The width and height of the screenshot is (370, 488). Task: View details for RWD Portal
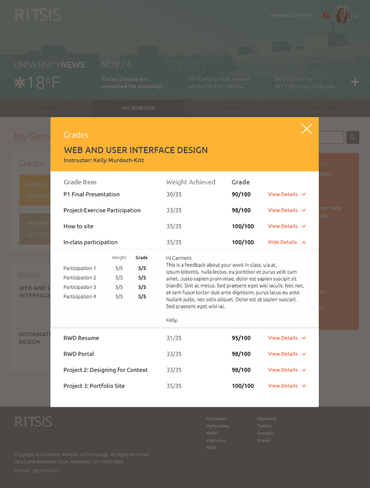click(x=282, y=354)
